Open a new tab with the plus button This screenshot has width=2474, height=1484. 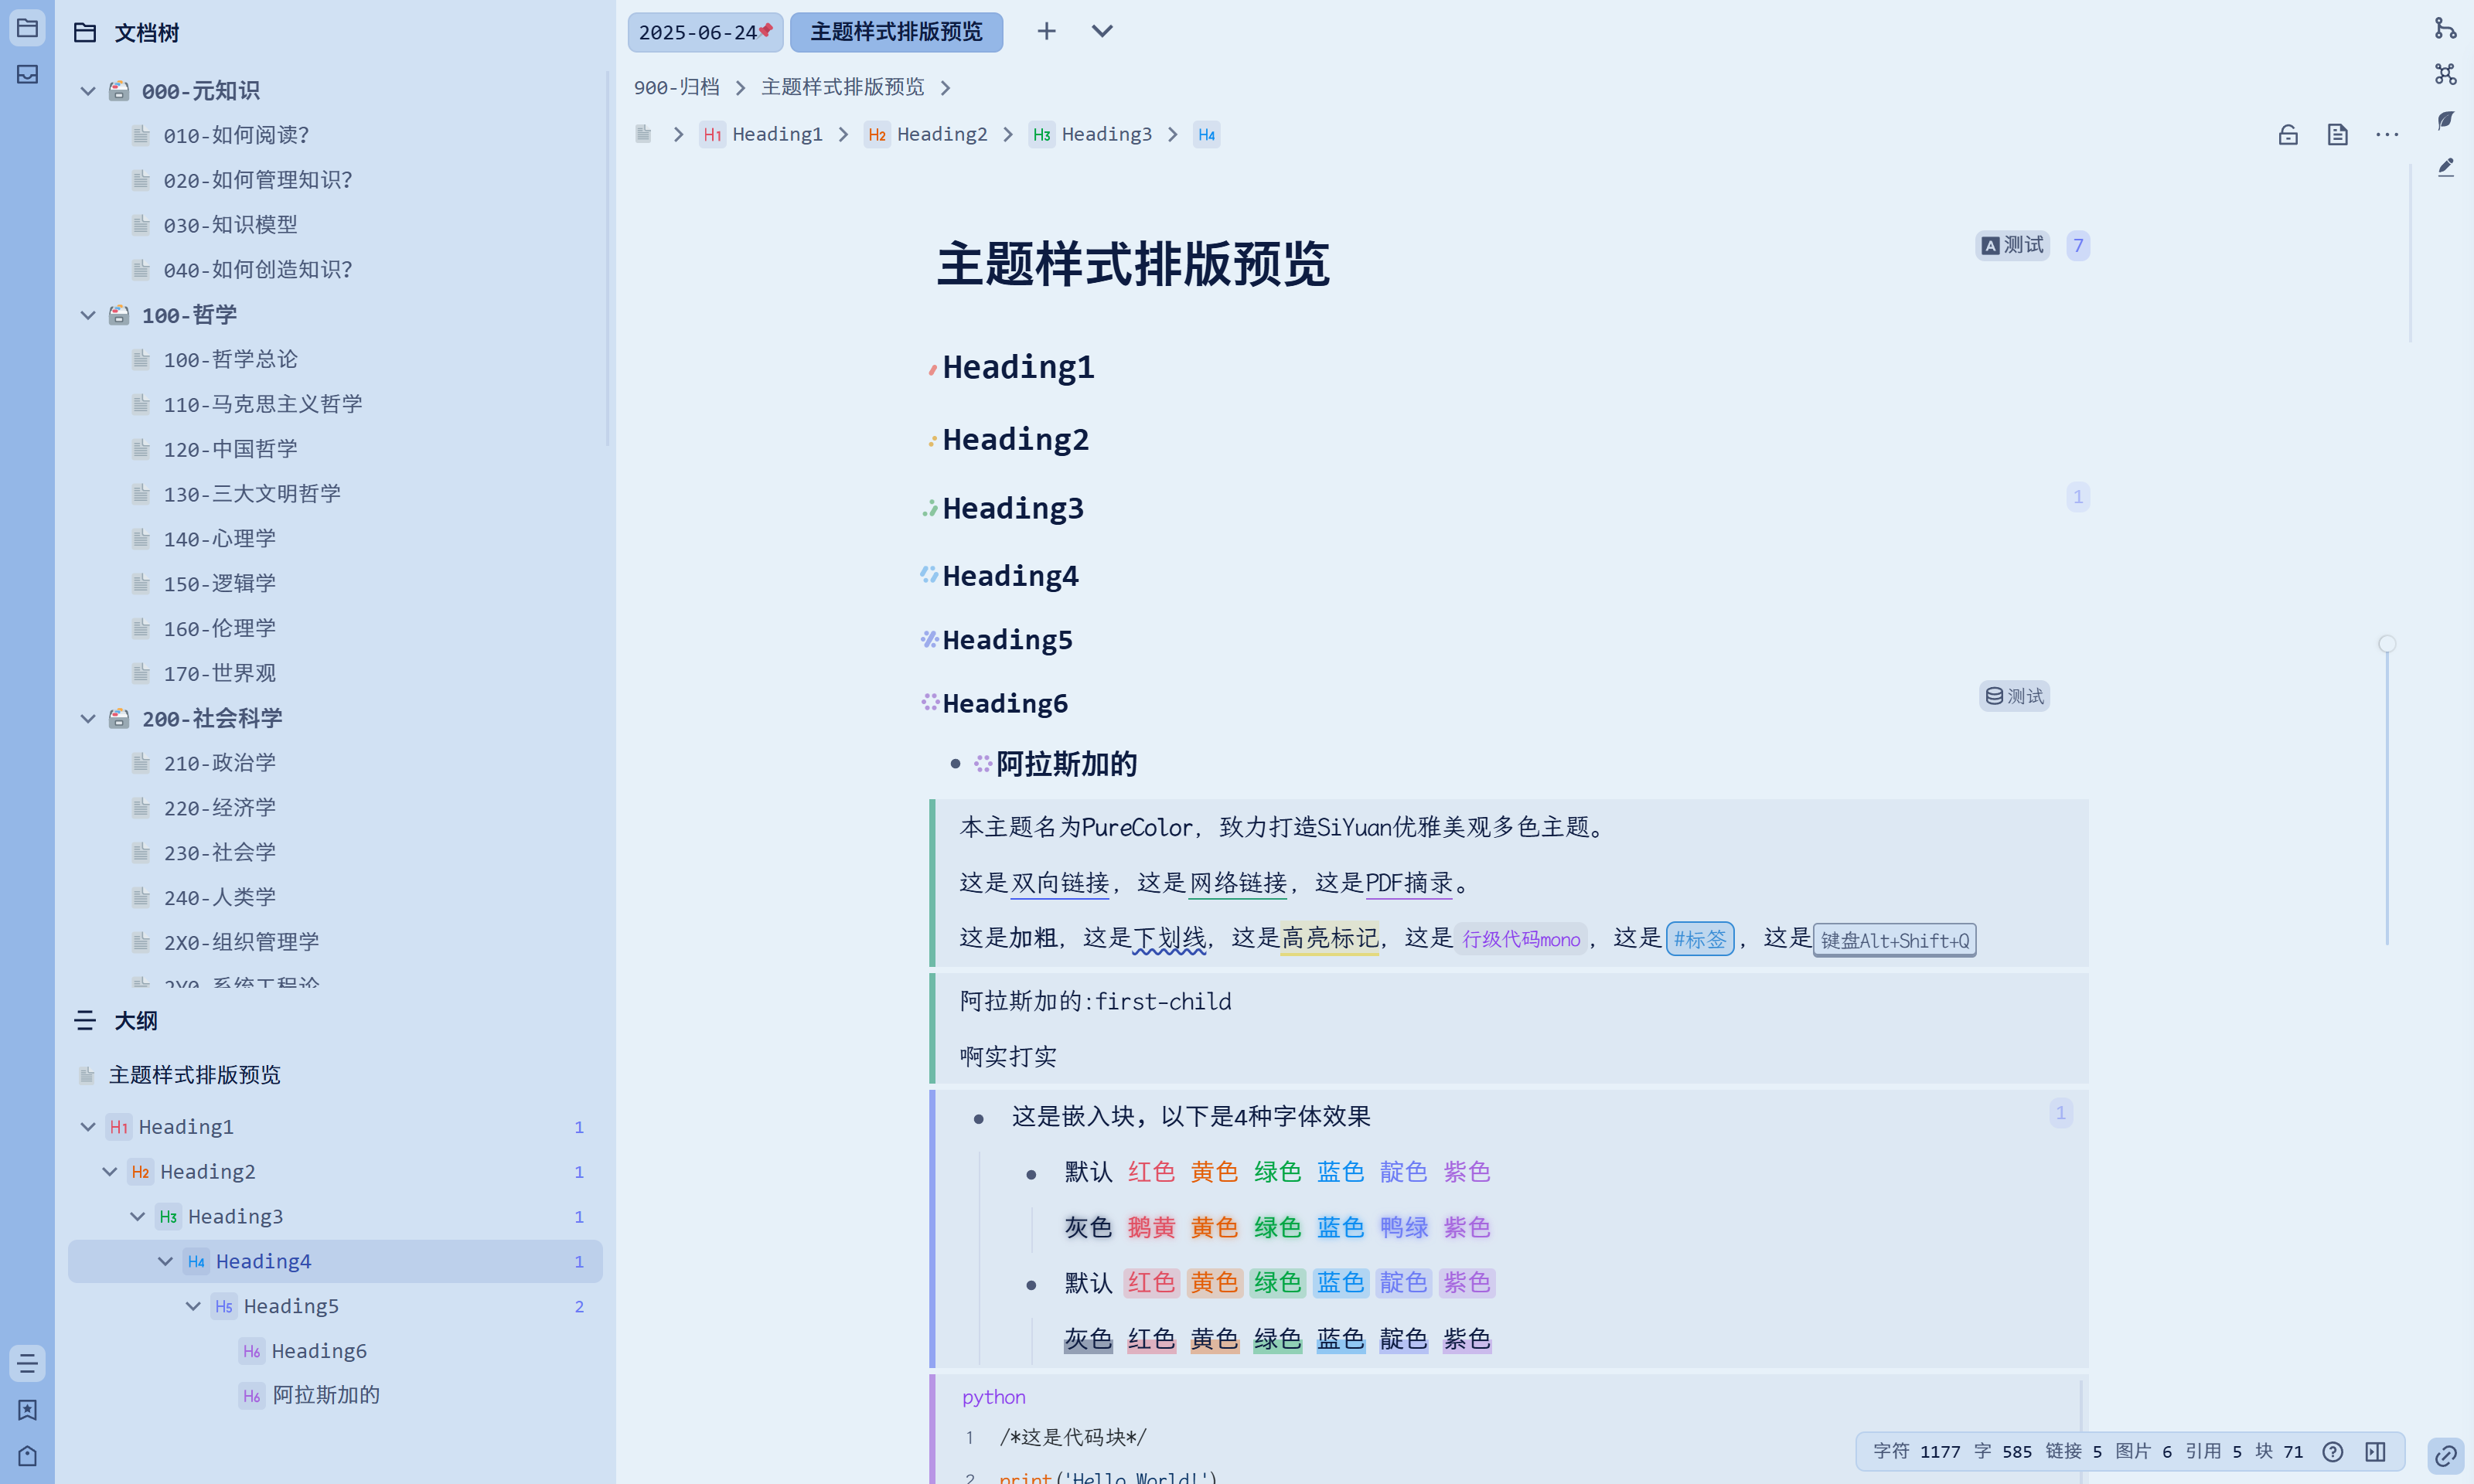coord(1045,31)
